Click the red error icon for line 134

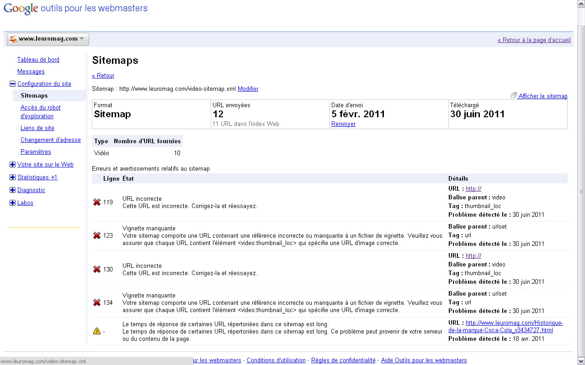tap(97, 302)
